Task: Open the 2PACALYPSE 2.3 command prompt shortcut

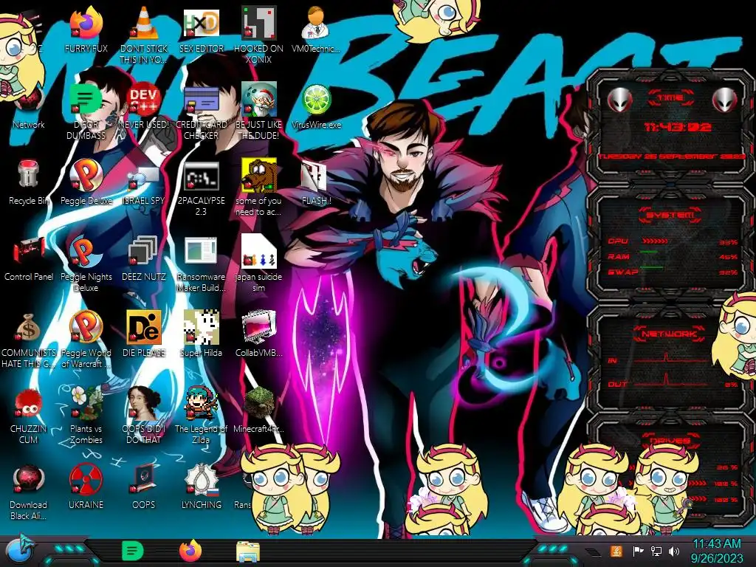Action: point(201,176)
